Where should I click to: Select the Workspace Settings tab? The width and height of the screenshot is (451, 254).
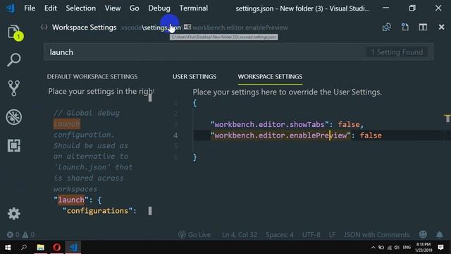click(270, 77)
